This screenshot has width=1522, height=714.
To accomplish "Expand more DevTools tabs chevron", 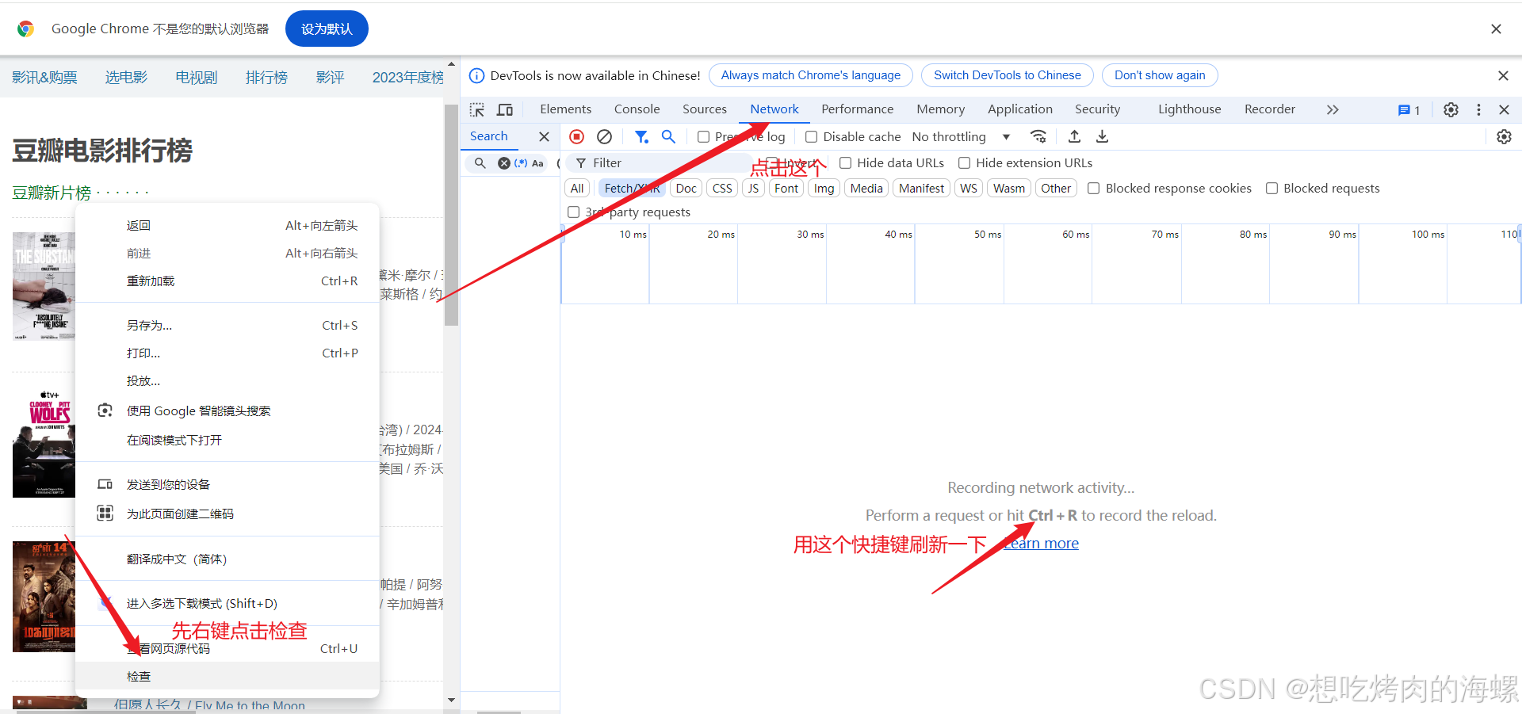I will (x=1333, y=109).
